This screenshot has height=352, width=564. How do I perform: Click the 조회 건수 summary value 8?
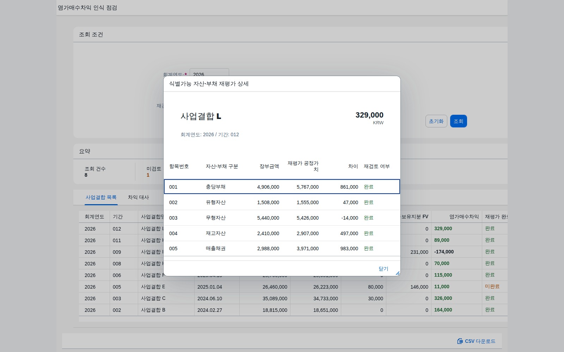[x=86, y=175]
